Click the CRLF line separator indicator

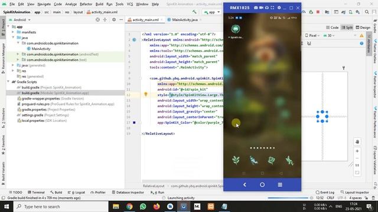point(330,198)
